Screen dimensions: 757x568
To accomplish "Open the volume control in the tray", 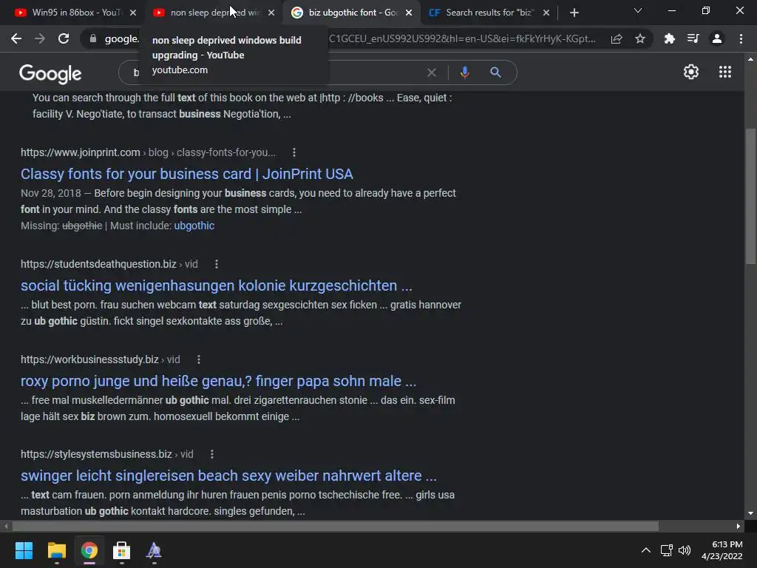I will (685, 550).
